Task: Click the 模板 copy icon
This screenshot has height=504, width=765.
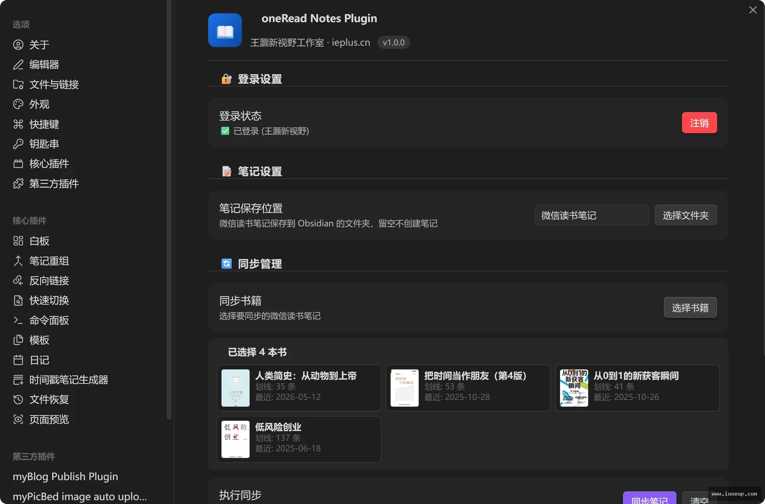Action: tap(18, 340)
